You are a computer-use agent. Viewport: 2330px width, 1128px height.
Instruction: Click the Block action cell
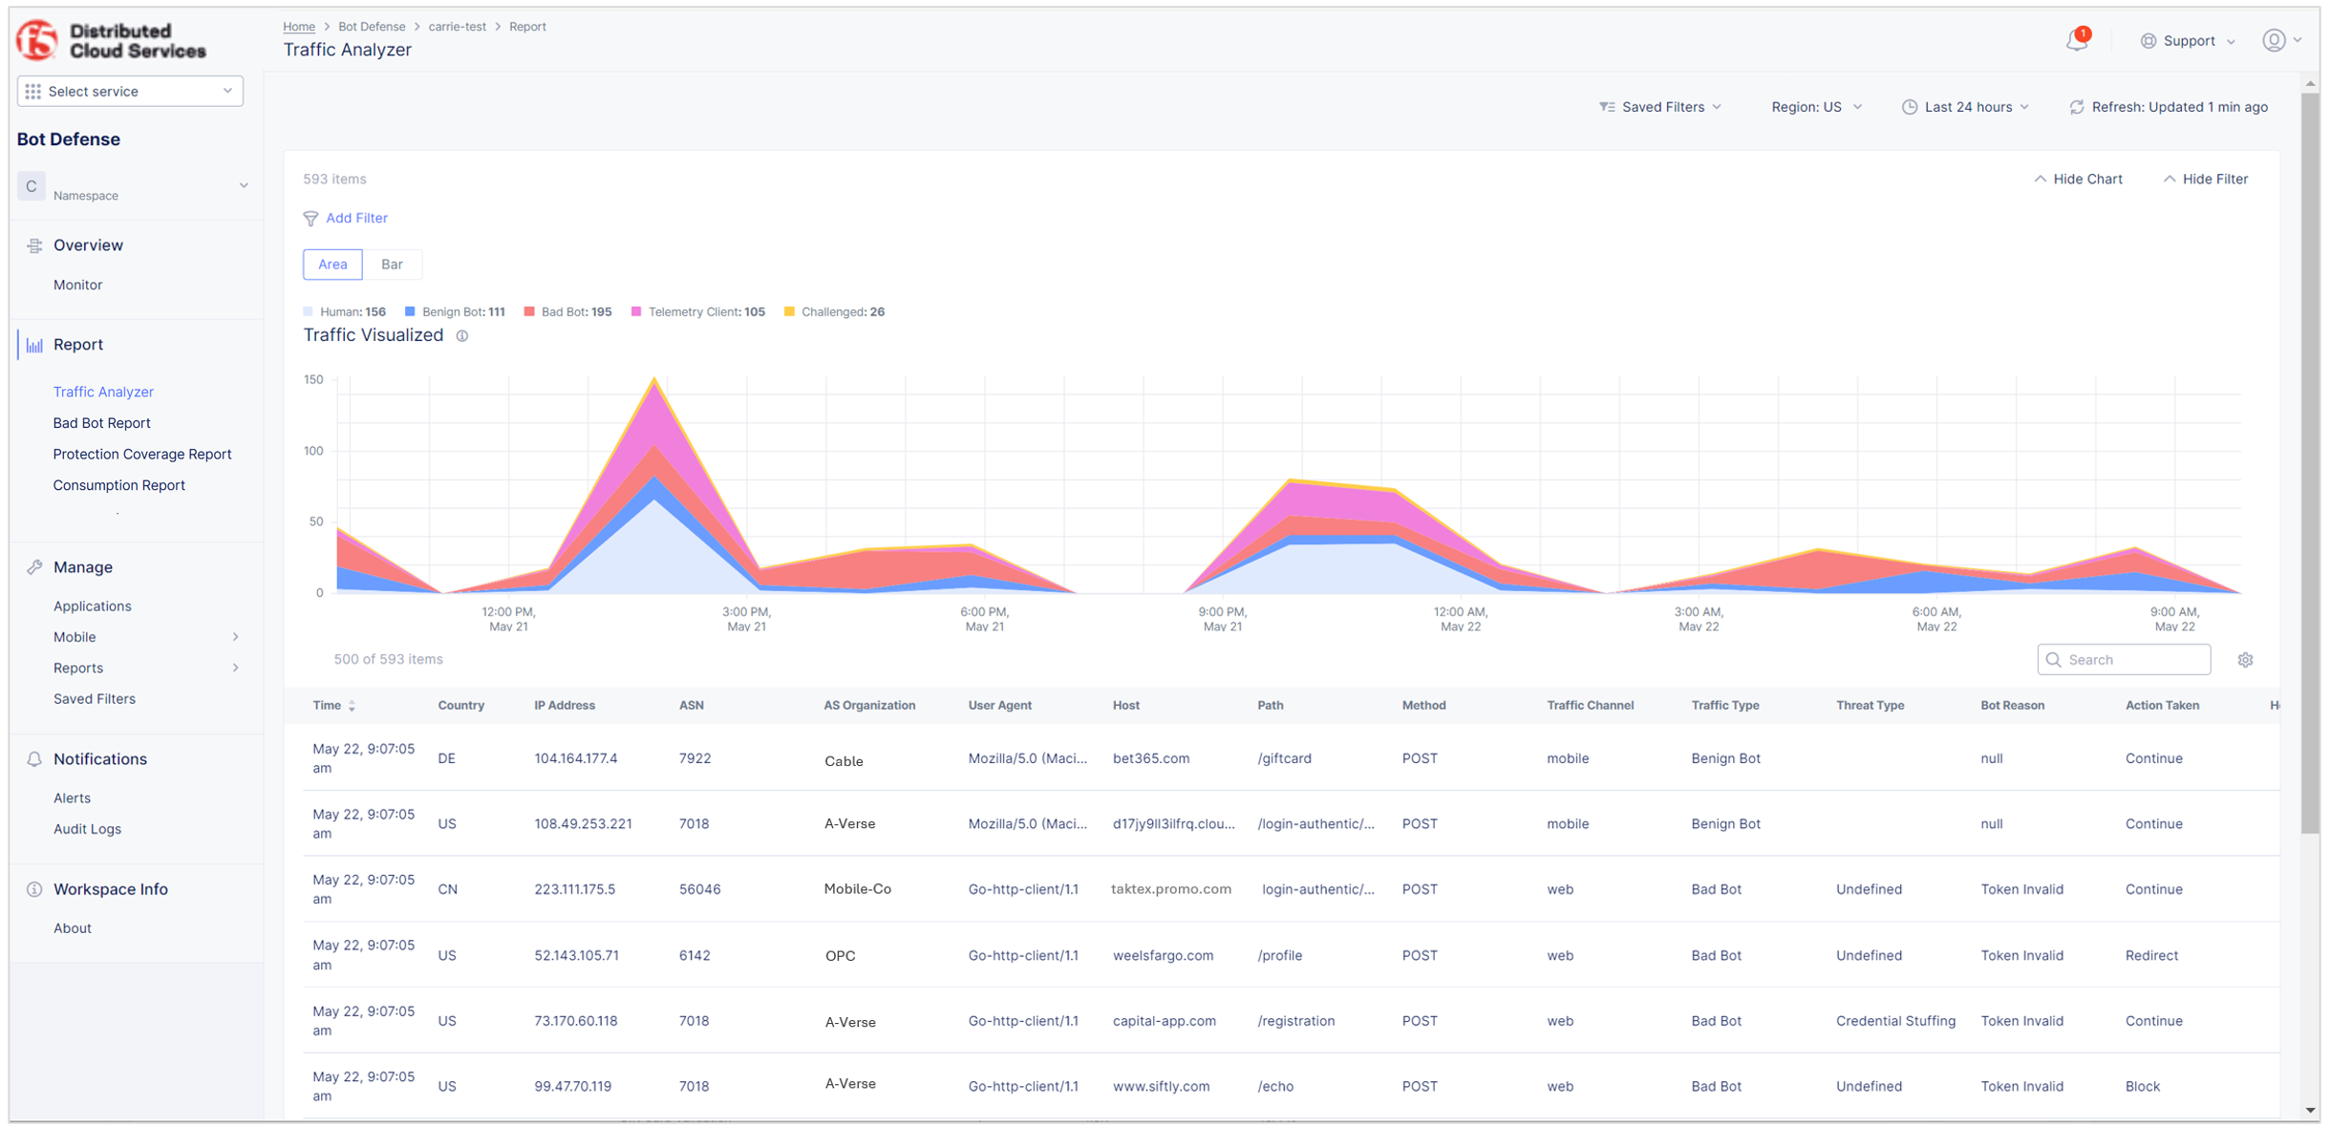click(2143, 1087)
